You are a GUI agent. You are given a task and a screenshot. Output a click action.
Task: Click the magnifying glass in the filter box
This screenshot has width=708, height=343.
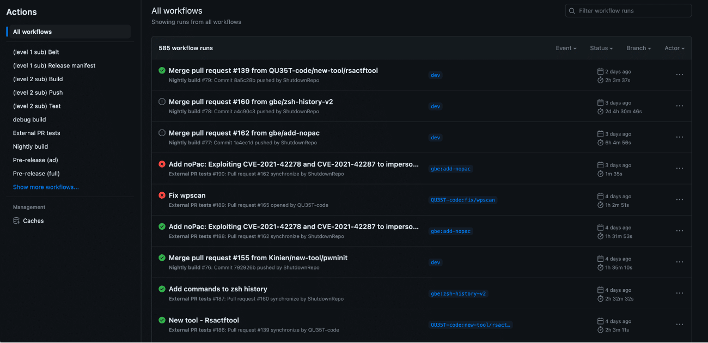tap(572, 10)
